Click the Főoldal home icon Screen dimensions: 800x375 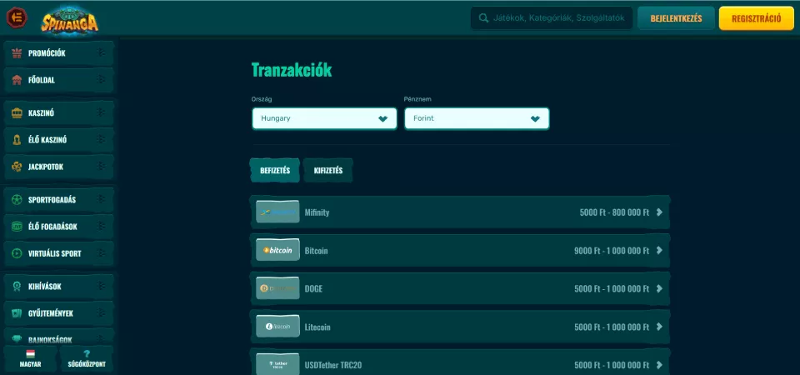click(x=17, y=81)
